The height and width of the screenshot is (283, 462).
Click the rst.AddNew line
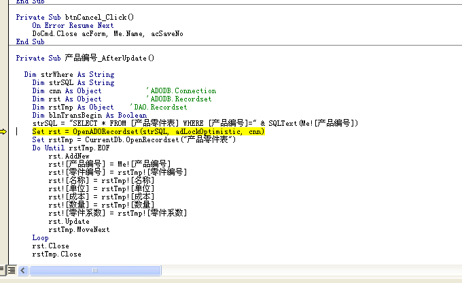click(69, 156)
